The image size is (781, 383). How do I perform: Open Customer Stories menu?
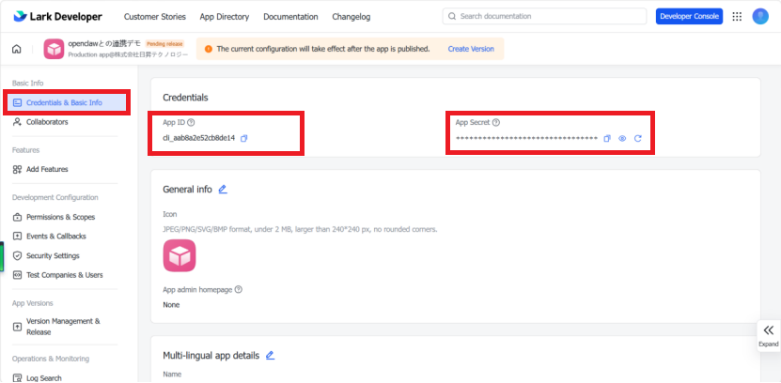(x=155, y=16)
